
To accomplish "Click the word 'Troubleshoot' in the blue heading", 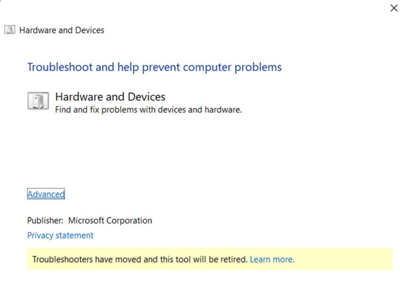I will tap(60, 67).
